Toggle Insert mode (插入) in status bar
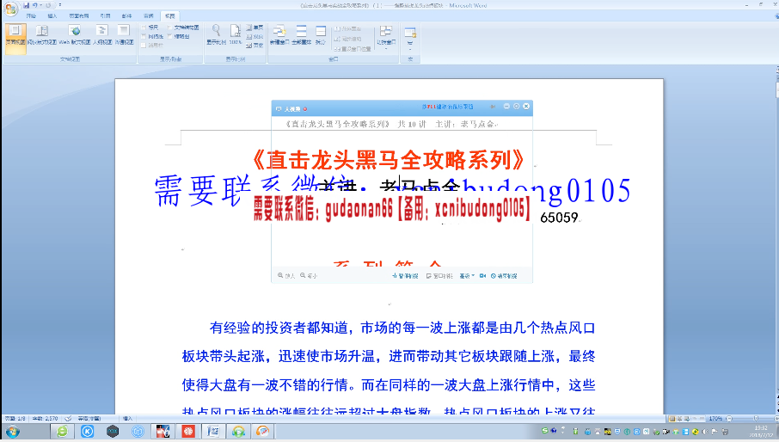 click(x=127, y=419)
